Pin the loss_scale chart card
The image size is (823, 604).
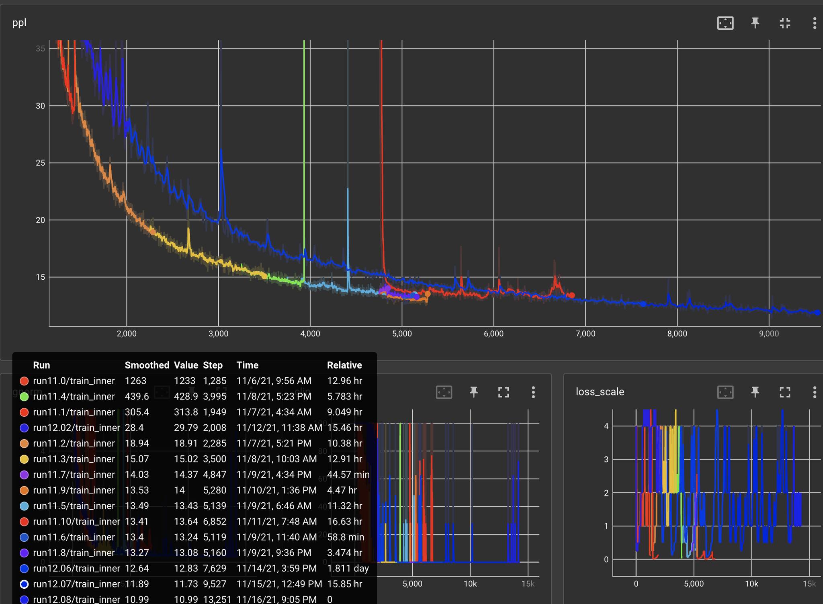(755, 392)
